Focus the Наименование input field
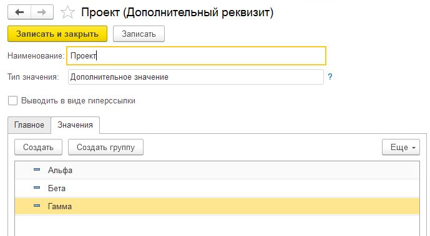430x236 pixels. 196,56
